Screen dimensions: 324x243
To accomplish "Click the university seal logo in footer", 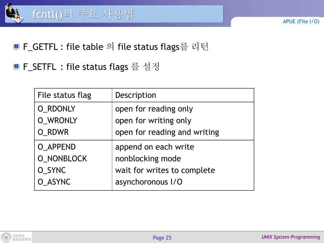I will [x=6, y=237].
